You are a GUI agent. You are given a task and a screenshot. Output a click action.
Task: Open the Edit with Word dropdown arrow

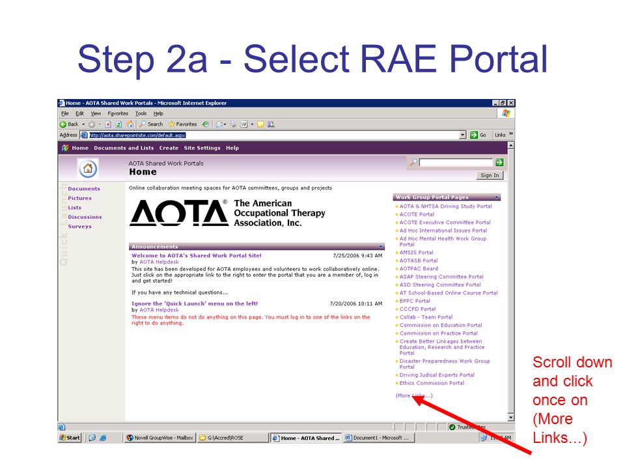(x=251, y=124)
